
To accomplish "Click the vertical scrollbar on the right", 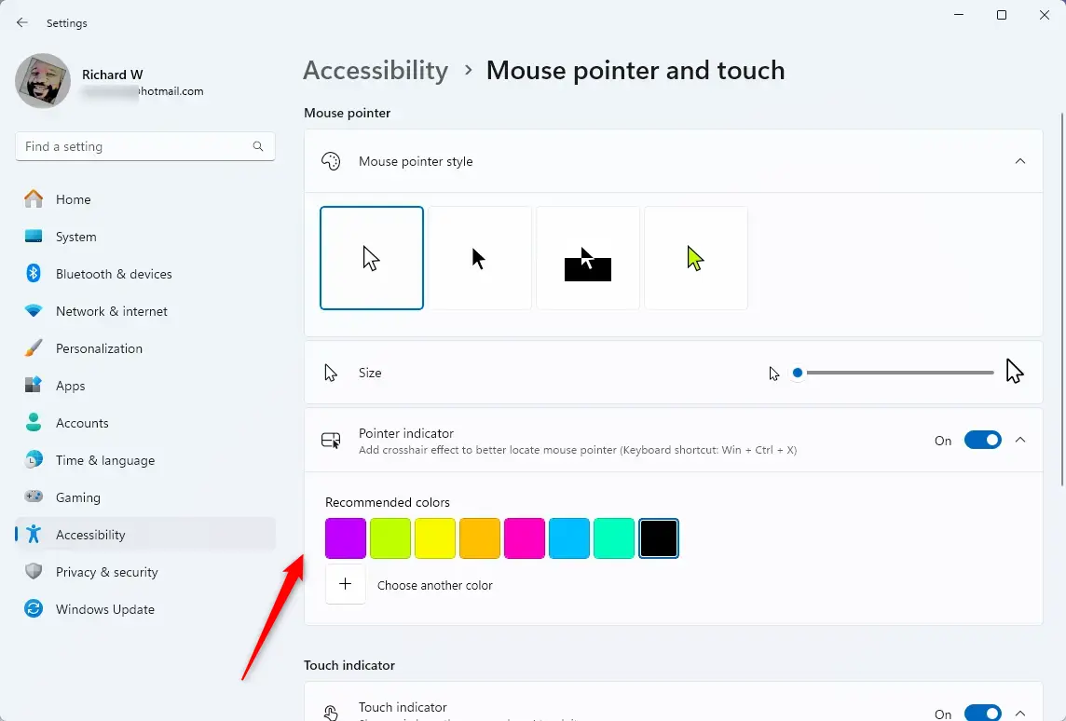I will point(1062,299).
